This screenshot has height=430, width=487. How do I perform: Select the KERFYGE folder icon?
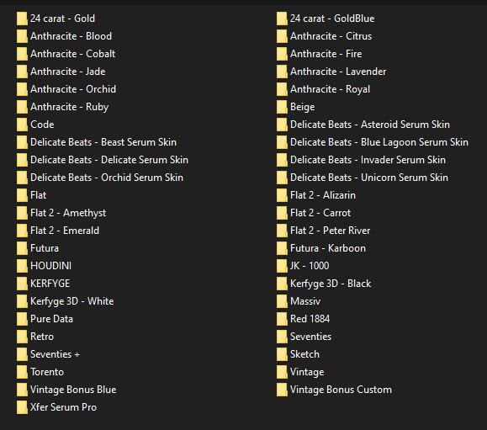pos(22,284)
